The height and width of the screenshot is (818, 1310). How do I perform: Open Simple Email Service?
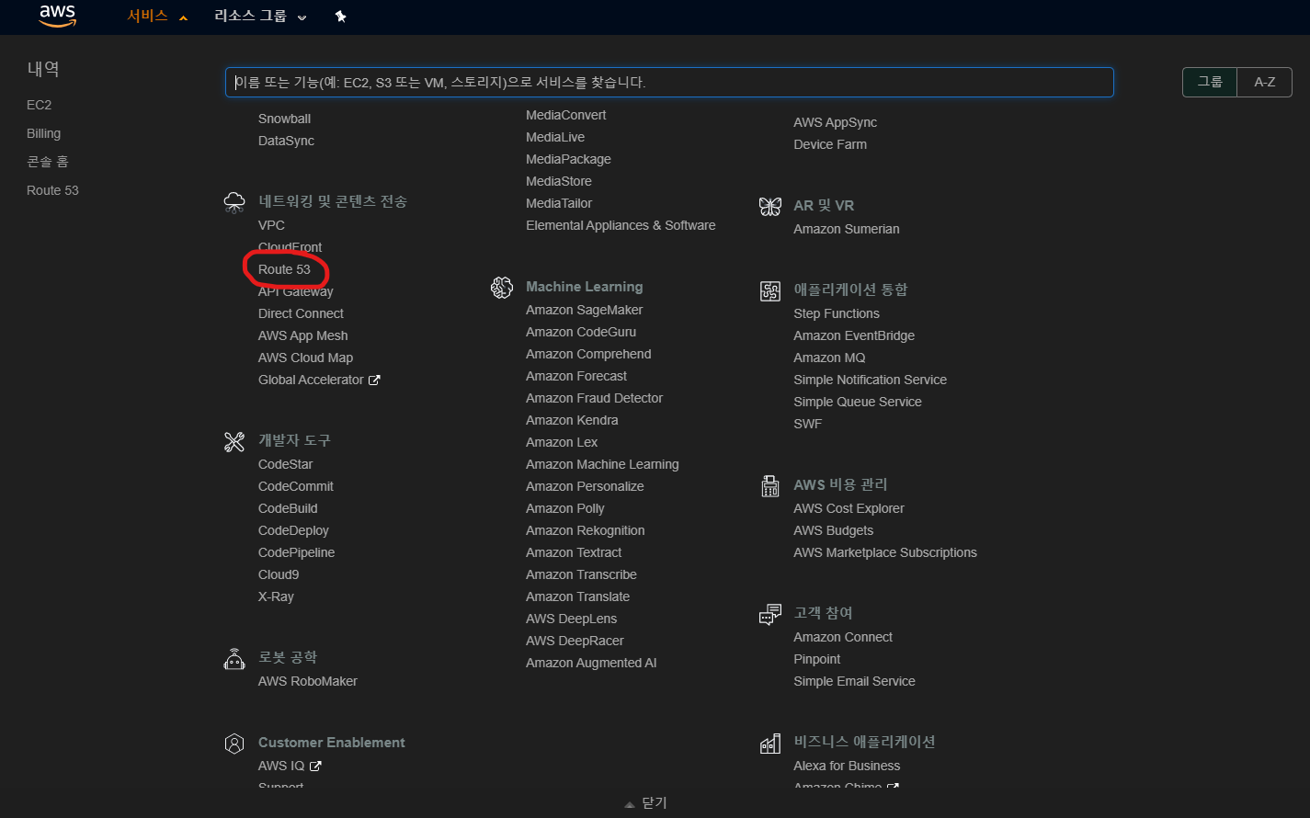point(855,681)
